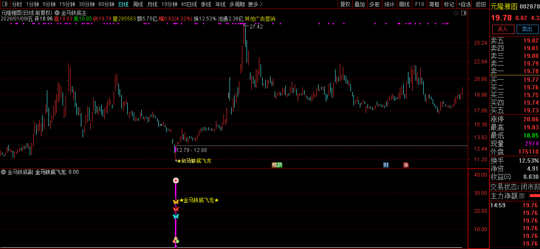
Task: Select the 日线 daily tab
Action: pos(123,4)
